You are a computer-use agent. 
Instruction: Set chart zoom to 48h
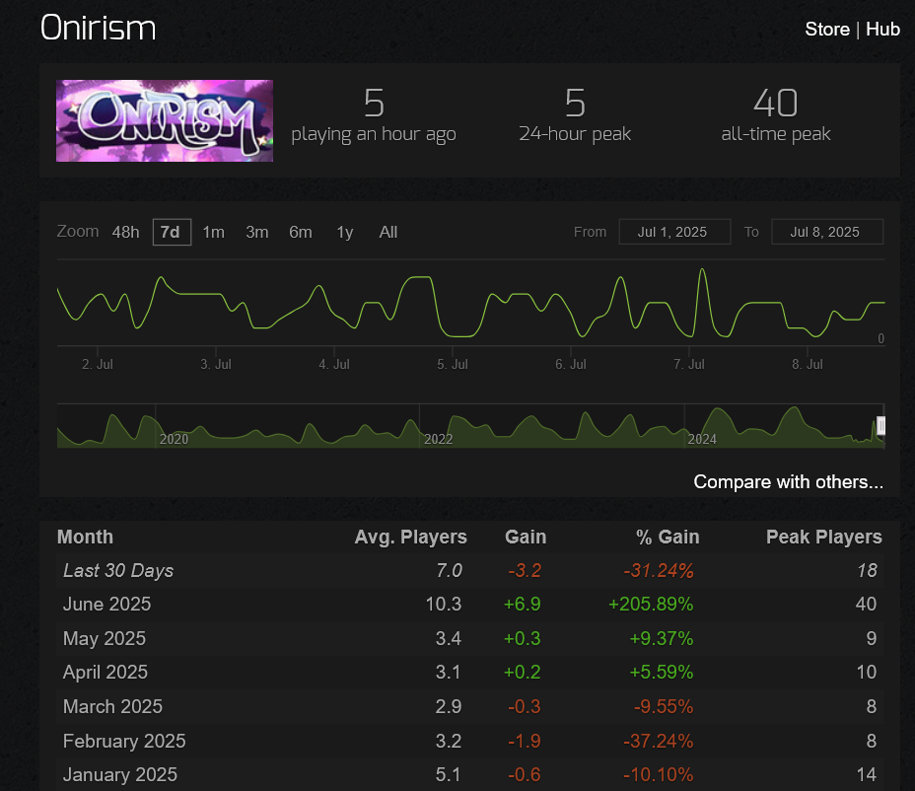tap(125, 233)
